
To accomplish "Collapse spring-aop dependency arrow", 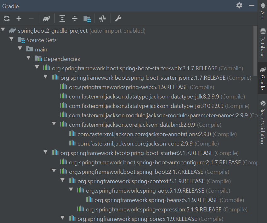I will [71, 189].
